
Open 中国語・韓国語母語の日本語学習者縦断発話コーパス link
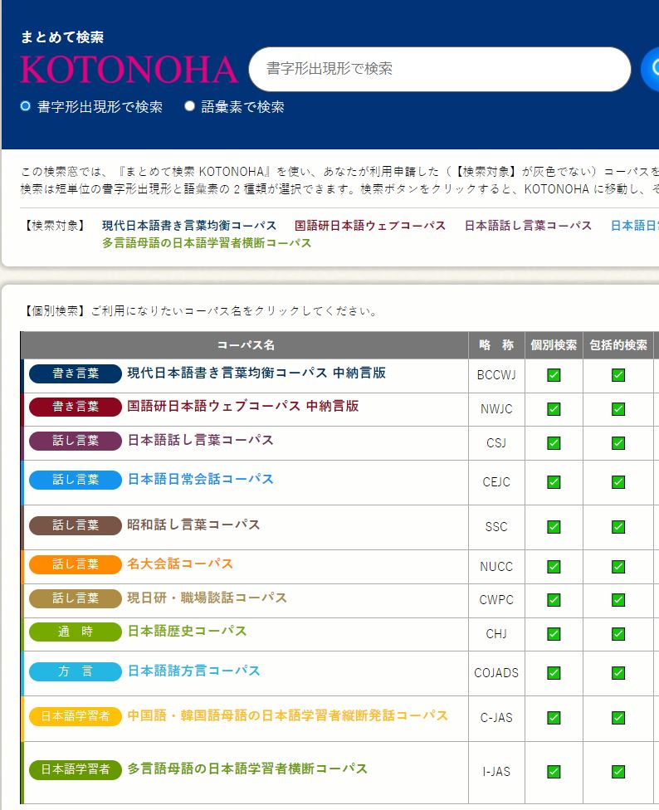288,715
